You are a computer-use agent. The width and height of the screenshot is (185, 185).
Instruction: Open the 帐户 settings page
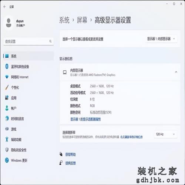(x=28, y=108)
